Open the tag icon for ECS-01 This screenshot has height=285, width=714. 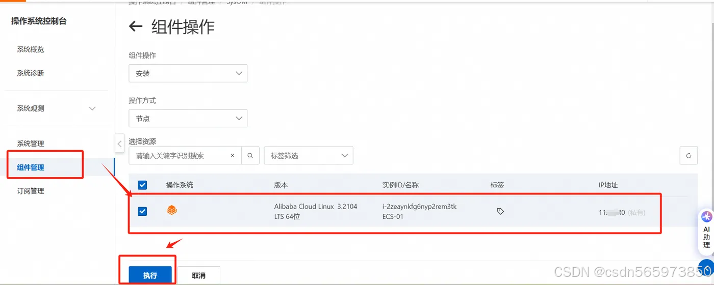coord(500,211)
